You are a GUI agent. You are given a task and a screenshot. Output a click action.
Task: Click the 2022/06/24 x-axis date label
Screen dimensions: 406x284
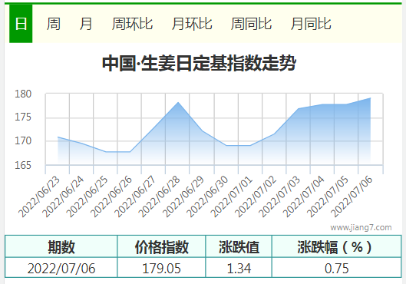63,196
